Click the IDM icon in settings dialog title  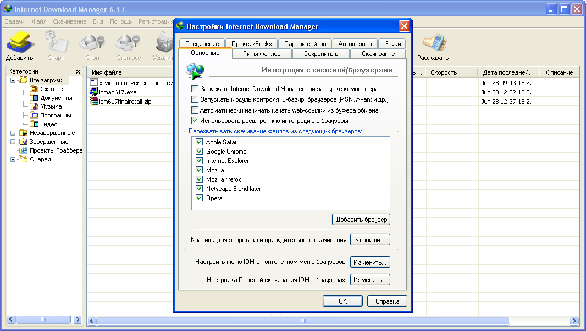click(x=180, y=26)
